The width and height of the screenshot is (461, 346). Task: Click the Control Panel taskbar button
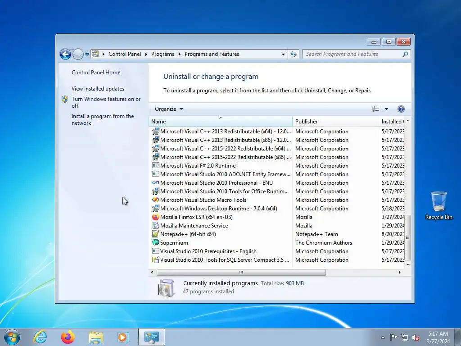click(151, 337)
